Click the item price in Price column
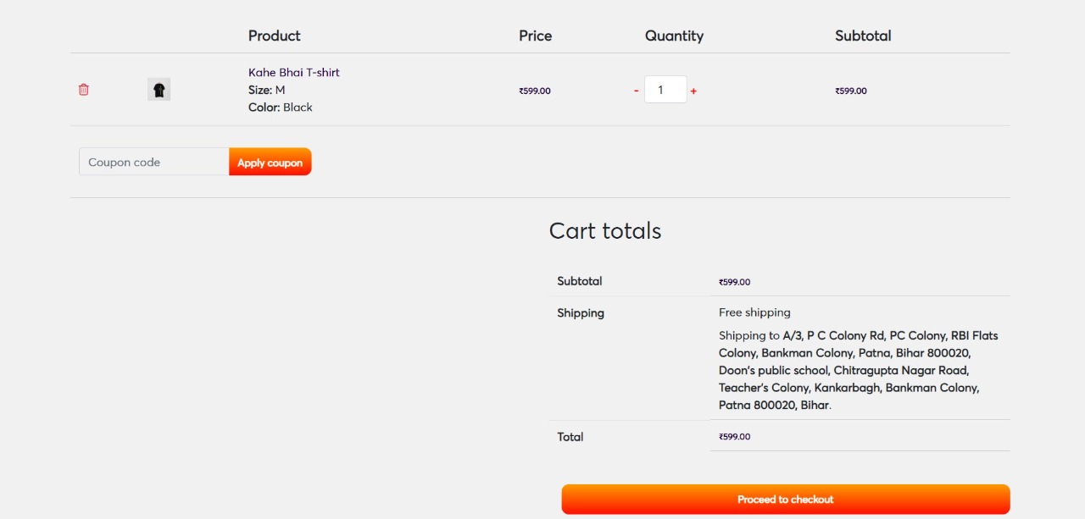 point(535,91)
